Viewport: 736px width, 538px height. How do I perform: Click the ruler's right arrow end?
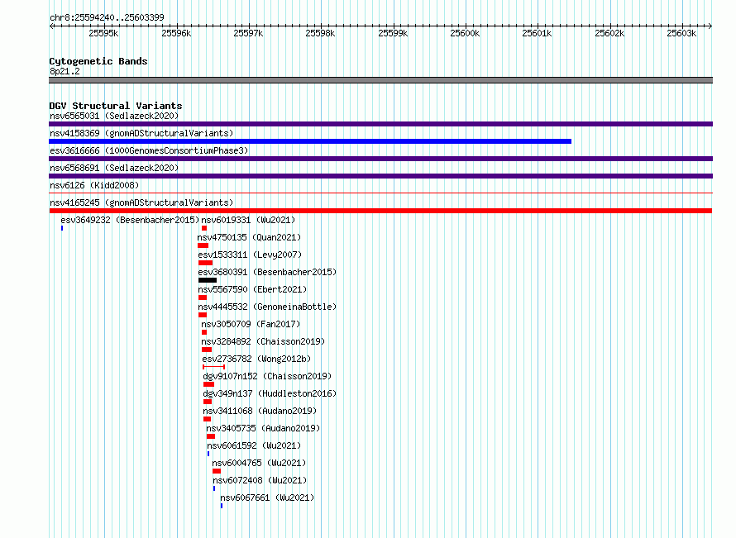tap(710, 26)
